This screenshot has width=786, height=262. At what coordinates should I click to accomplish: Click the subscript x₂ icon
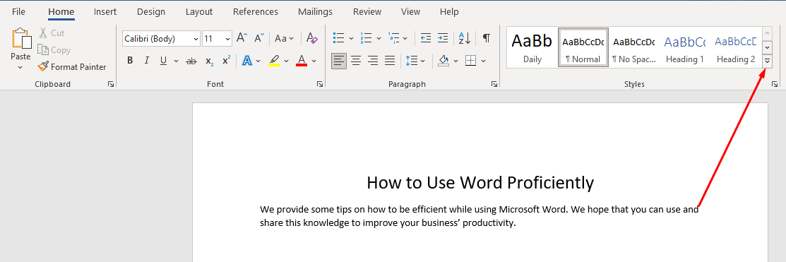click(x=210, y=61)
